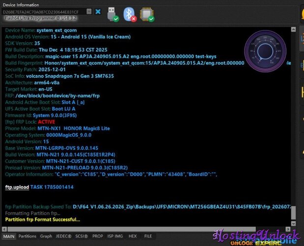The height and width of the screenshot is (246, 304).
Task: Open the ISP IMG tab
Action: click(115, 236)
